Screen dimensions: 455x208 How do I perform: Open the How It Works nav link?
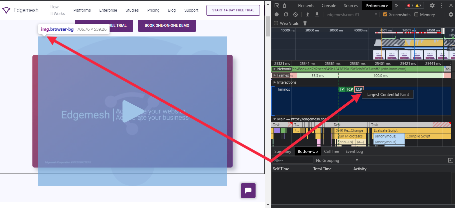pyautogui.click(x=57, y=10)
